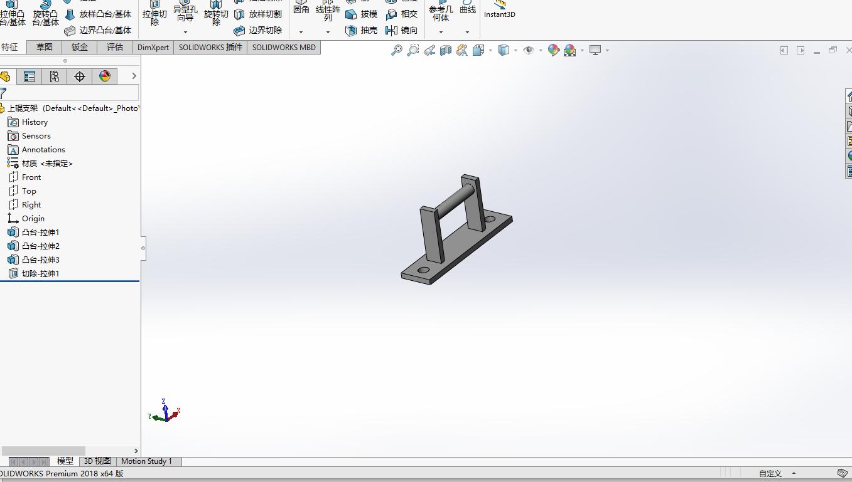Open the DimXpertManager crosshair tab icon
852x482 pixels.
click(80, 76)
